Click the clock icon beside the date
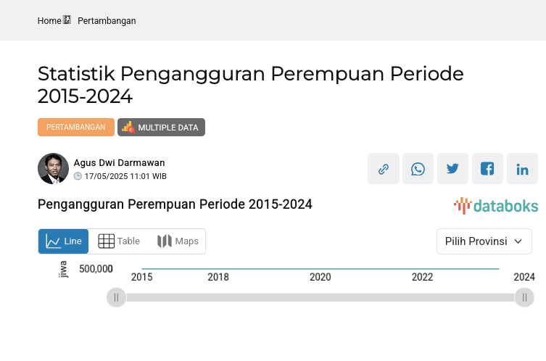 point(78,176)
